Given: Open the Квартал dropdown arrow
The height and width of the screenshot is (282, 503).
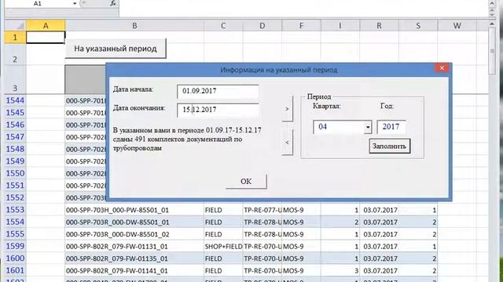Looking at the screenshot, I should (368, 127).
